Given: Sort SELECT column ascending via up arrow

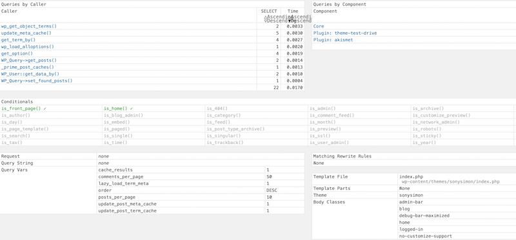Looking at the screenshot, I should coord(265,17).
